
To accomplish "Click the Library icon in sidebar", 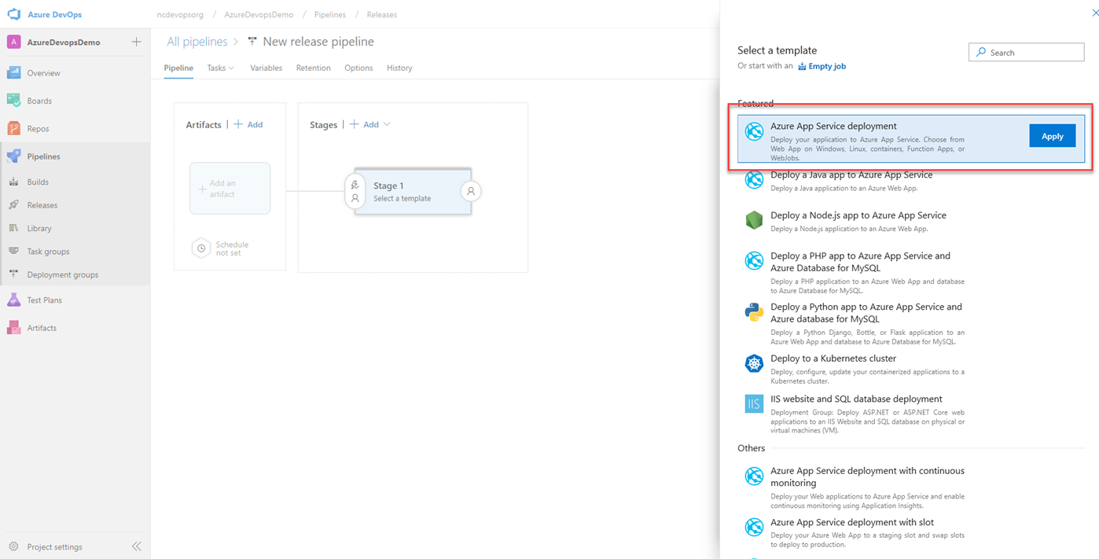I will coord(13,228).
